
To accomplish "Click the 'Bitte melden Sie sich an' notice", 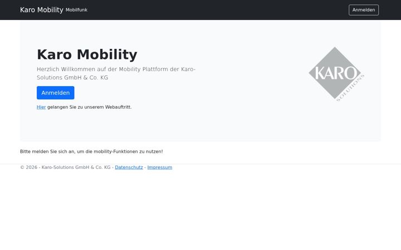I will [x=91, y=152].
